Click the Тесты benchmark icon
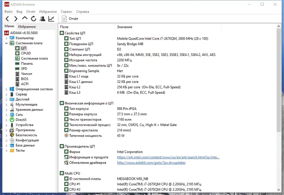284x195 pixels. click(12, 150)
